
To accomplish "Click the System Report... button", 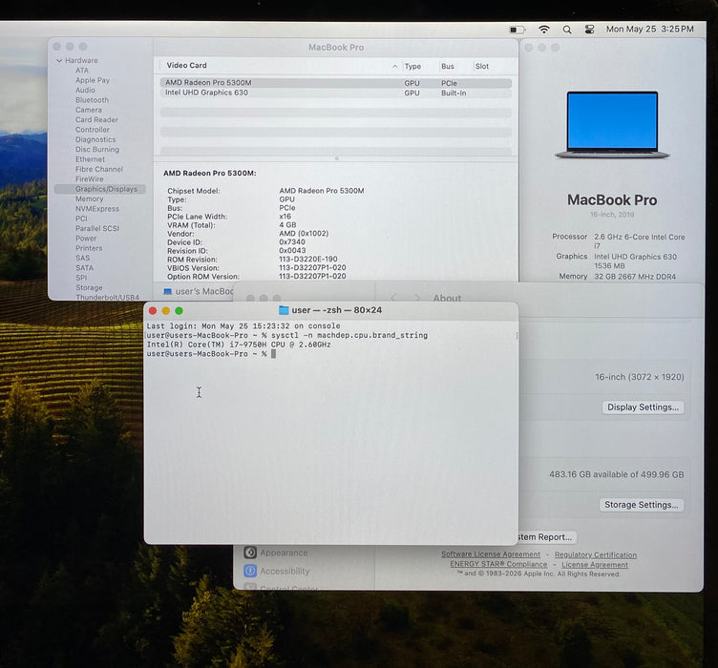I will 545,537.
